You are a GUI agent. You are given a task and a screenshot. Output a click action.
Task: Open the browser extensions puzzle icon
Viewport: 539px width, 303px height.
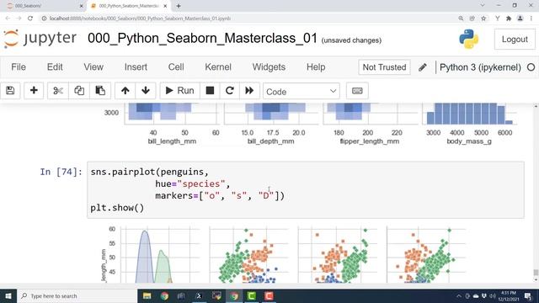[509, 19]
